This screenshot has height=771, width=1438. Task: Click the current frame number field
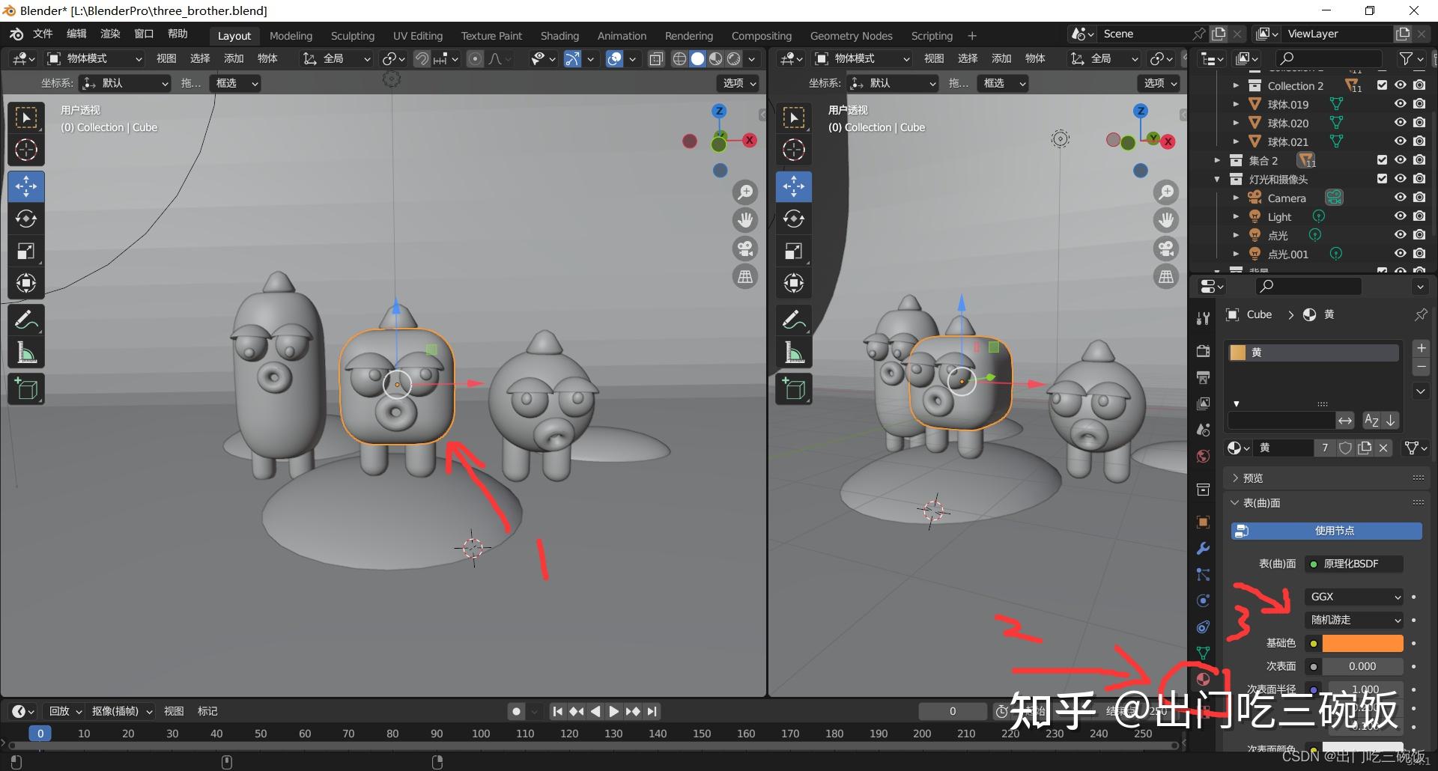pyautogui.click(x=952, y=711)
